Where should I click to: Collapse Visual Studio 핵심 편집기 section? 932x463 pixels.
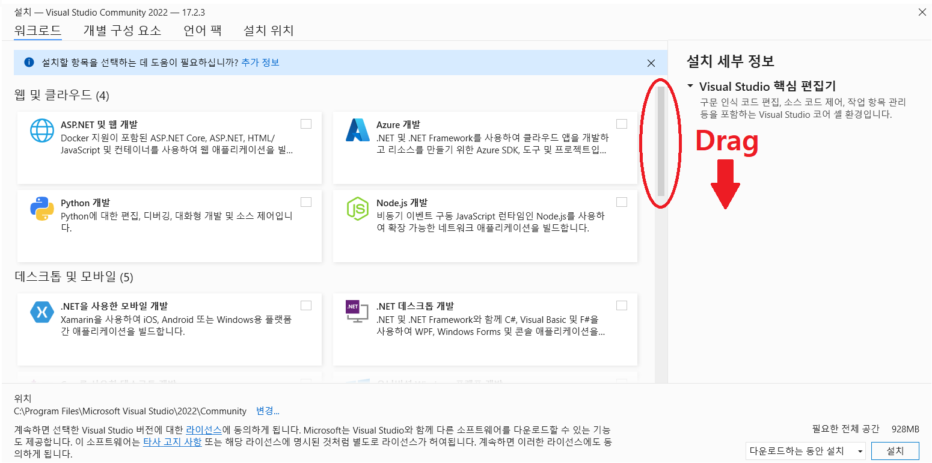(x=690, y=86)
